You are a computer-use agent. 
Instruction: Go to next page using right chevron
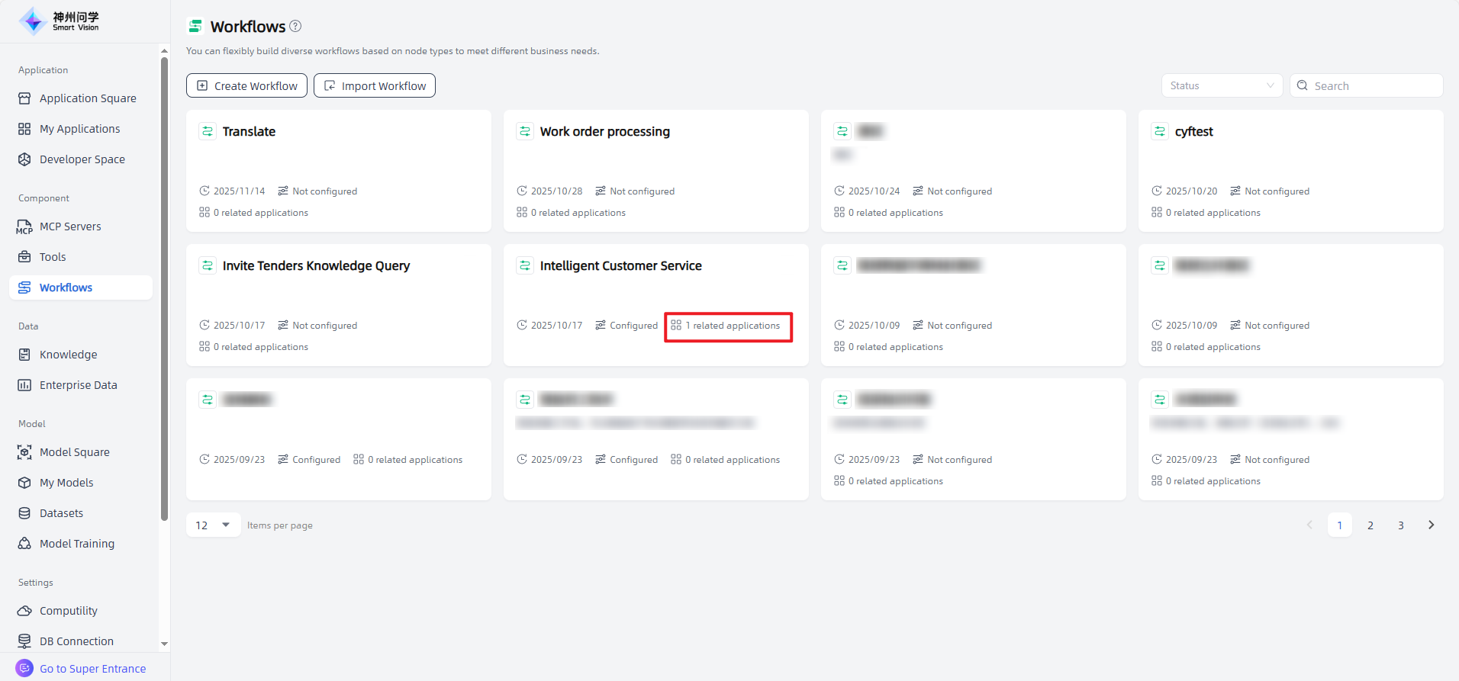(1431, 525)
